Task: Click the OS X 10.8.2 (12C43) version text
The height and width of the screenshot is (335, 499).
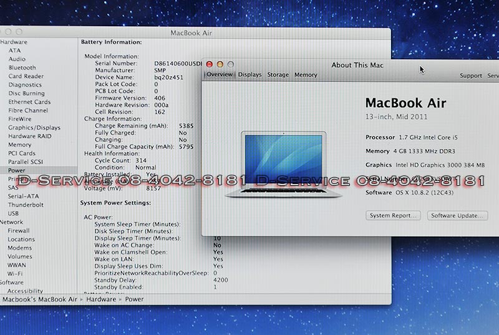Action: coord(425,193)
